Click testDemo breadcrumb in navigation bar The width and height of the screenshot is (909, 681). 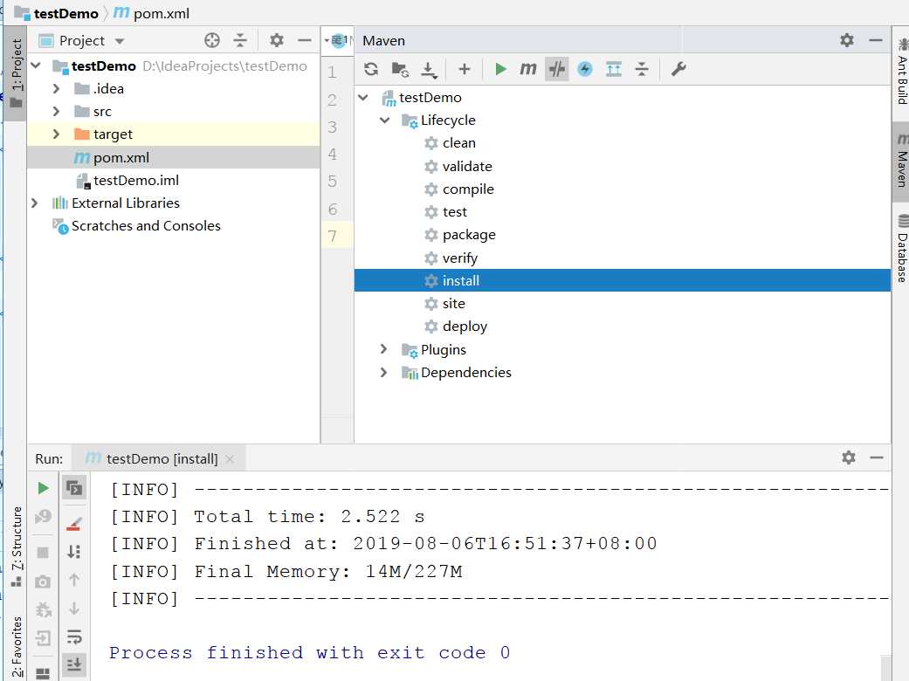pos(57,13)
